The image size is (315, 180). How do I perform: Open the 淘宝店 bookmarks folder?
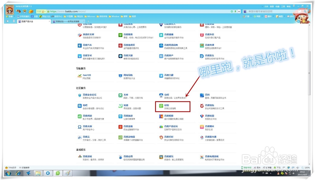pyautogui.click(x=78, y=16)
